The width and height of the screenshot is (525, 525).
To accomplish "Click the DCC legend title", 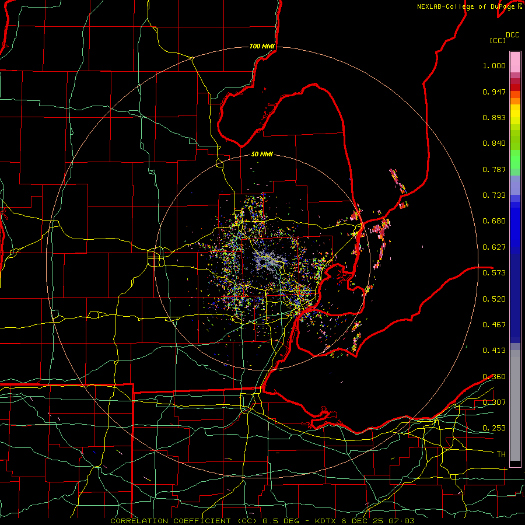I will pyautogui.click(x=512, y=35).
